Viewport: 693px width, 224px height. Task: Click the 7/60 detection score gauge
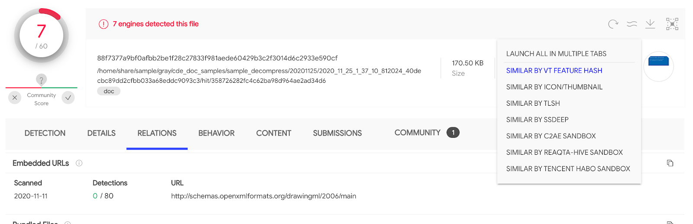tap(41, 36)
